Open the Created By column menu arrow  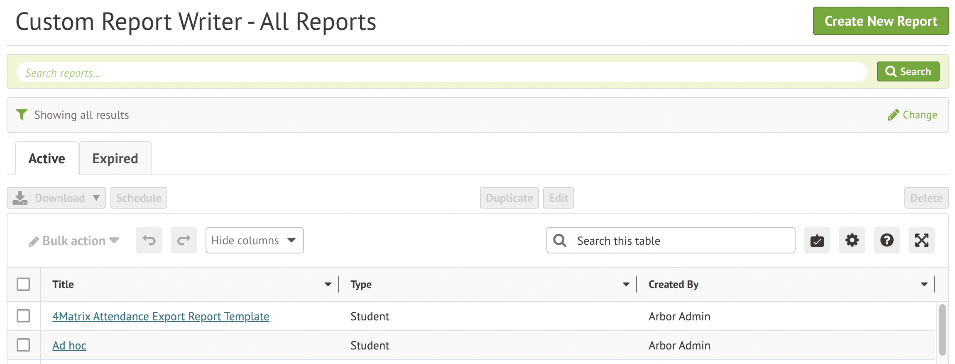924,285
